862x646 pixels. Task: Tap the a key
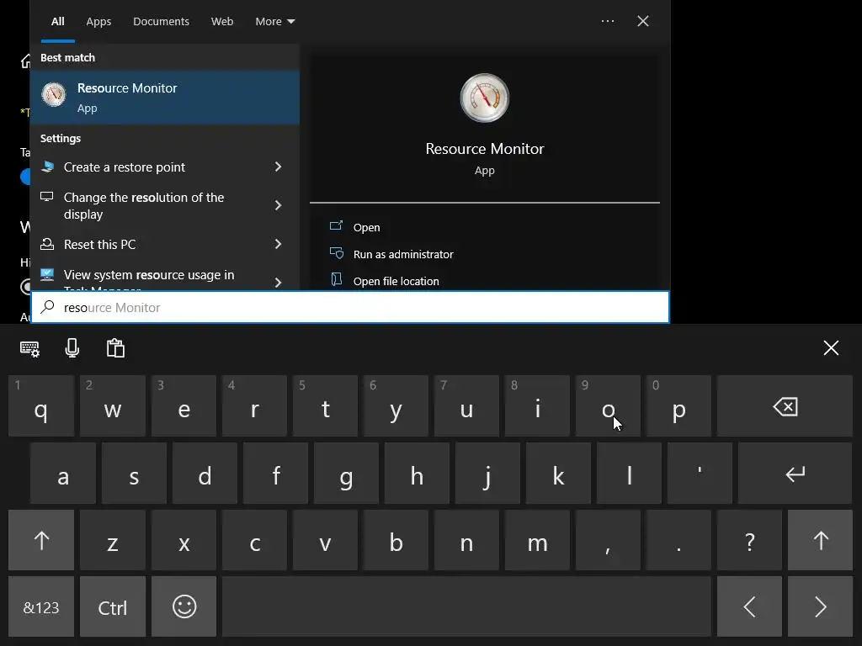click(x=62, y=473)
